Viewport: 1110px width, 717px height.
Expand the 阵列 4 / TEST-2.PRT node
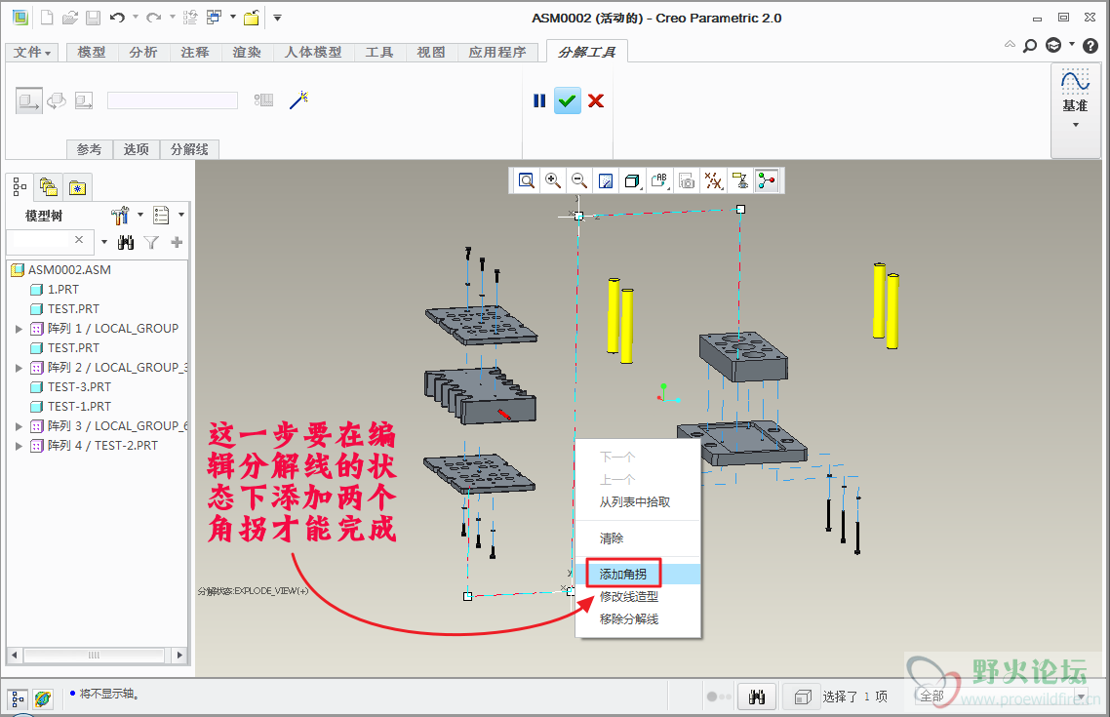pyautogui.click(x=20, y=446)
